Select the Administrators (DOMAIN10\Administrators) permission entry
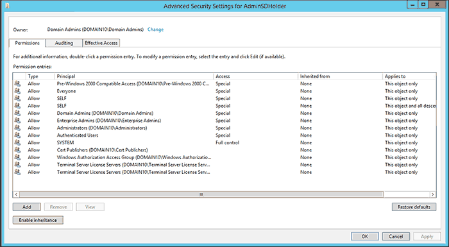This screenshot has width=449, height=247. tap(224, 128)
